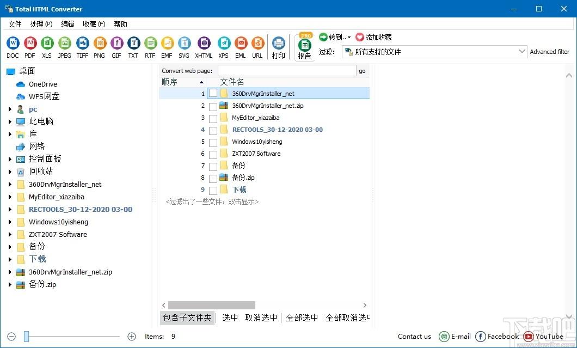Screen dimensions: 577x348
Task: Click the Convert web page input field
Action: click(x=287, y=71)
